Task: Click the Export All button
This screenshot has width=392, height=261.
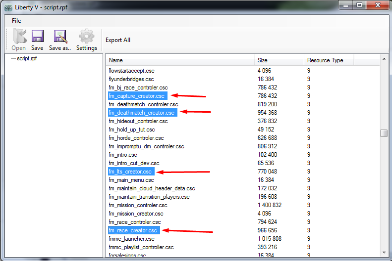Action: [118, 40]
